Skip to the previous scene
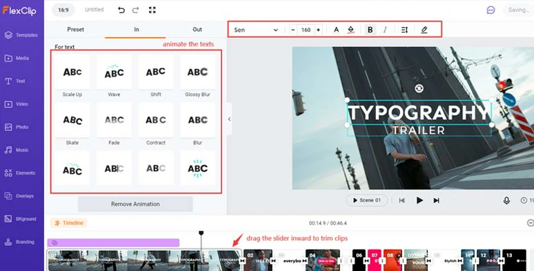Image resolution: width=534 pixels, height=271 pixels. point(402,201)
